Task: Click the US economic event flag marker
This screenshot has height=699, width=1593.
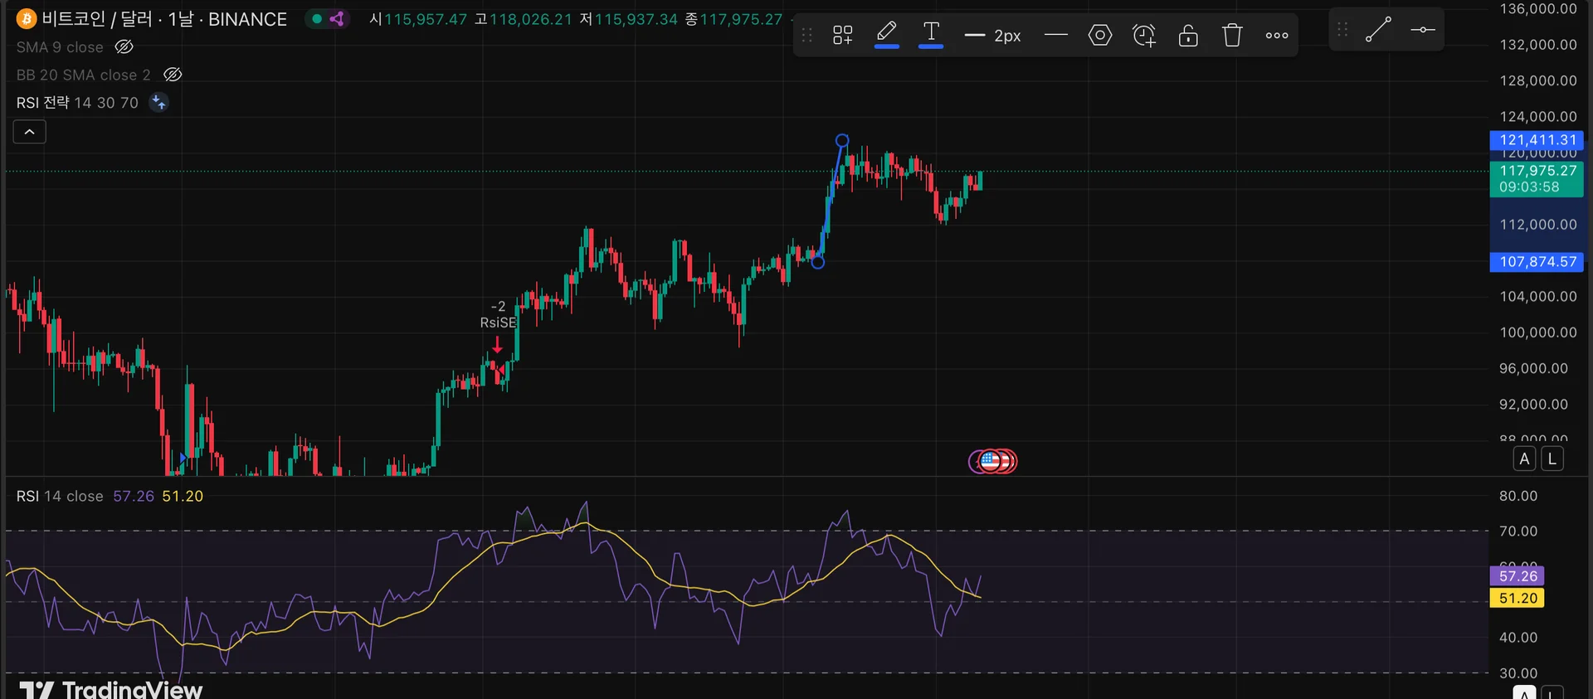Action: click(991, 461)
